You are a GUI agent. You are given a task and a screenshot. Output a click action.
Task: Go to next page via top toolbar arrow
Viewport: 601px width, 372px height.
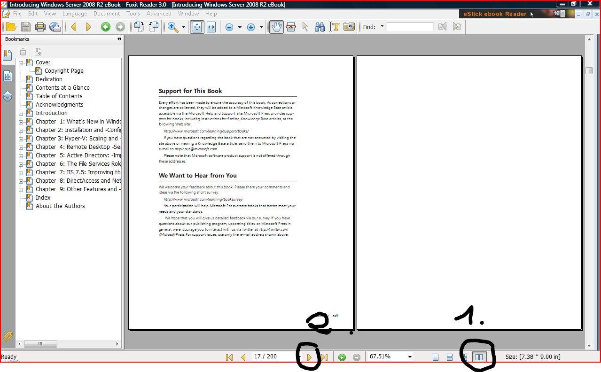point(88,27)
